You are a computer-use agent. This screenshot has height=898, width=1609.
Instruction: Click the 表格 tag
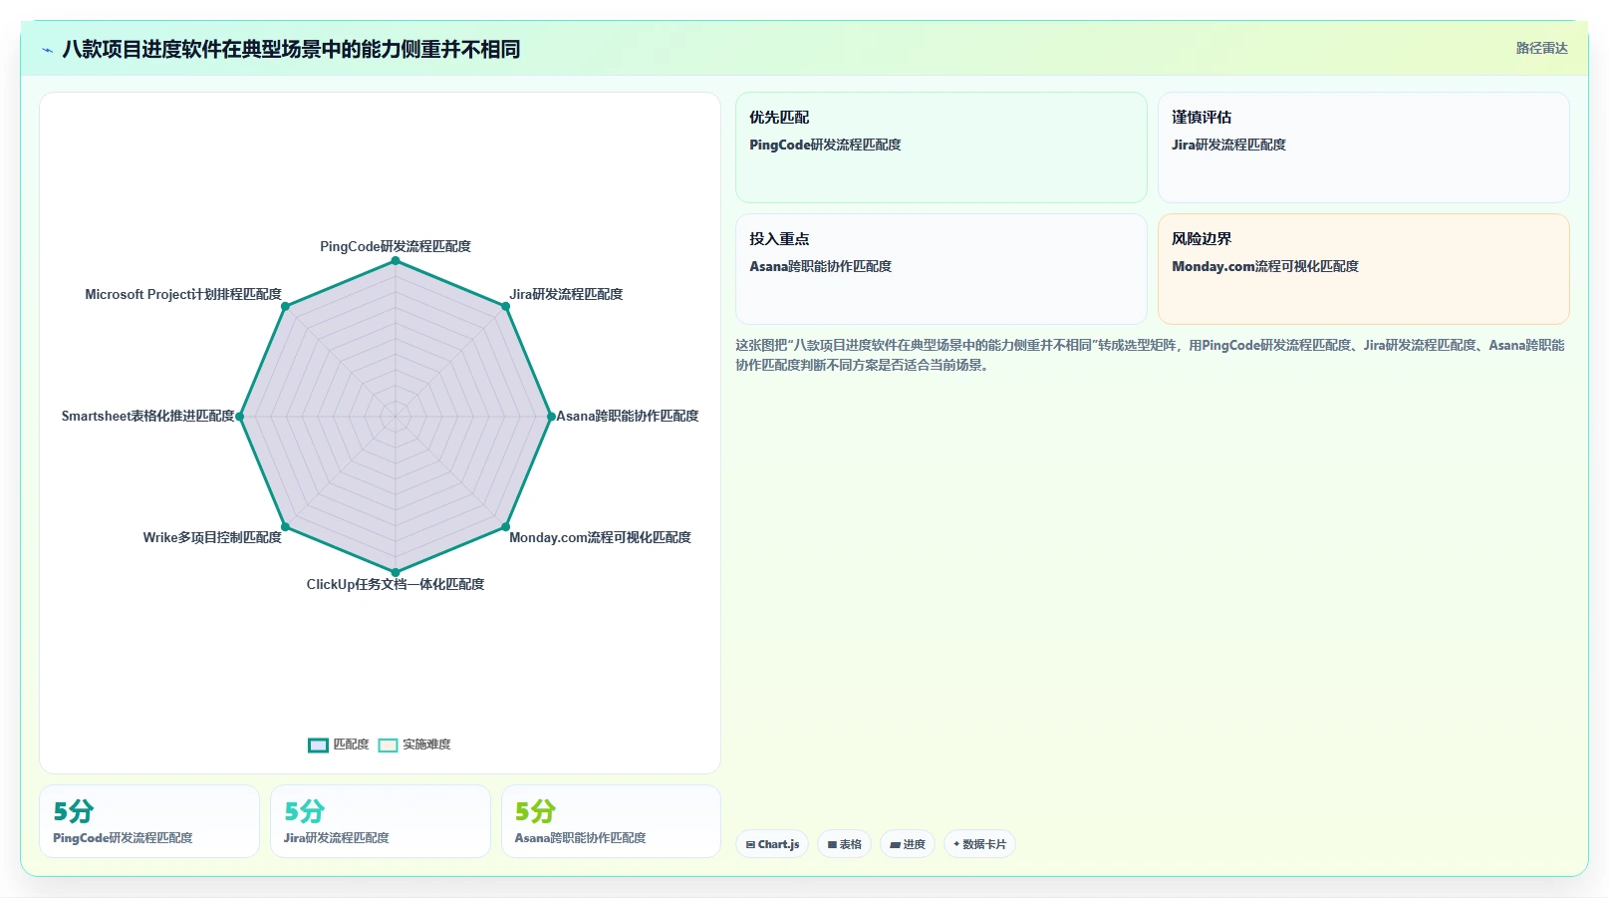click(845, 844)
